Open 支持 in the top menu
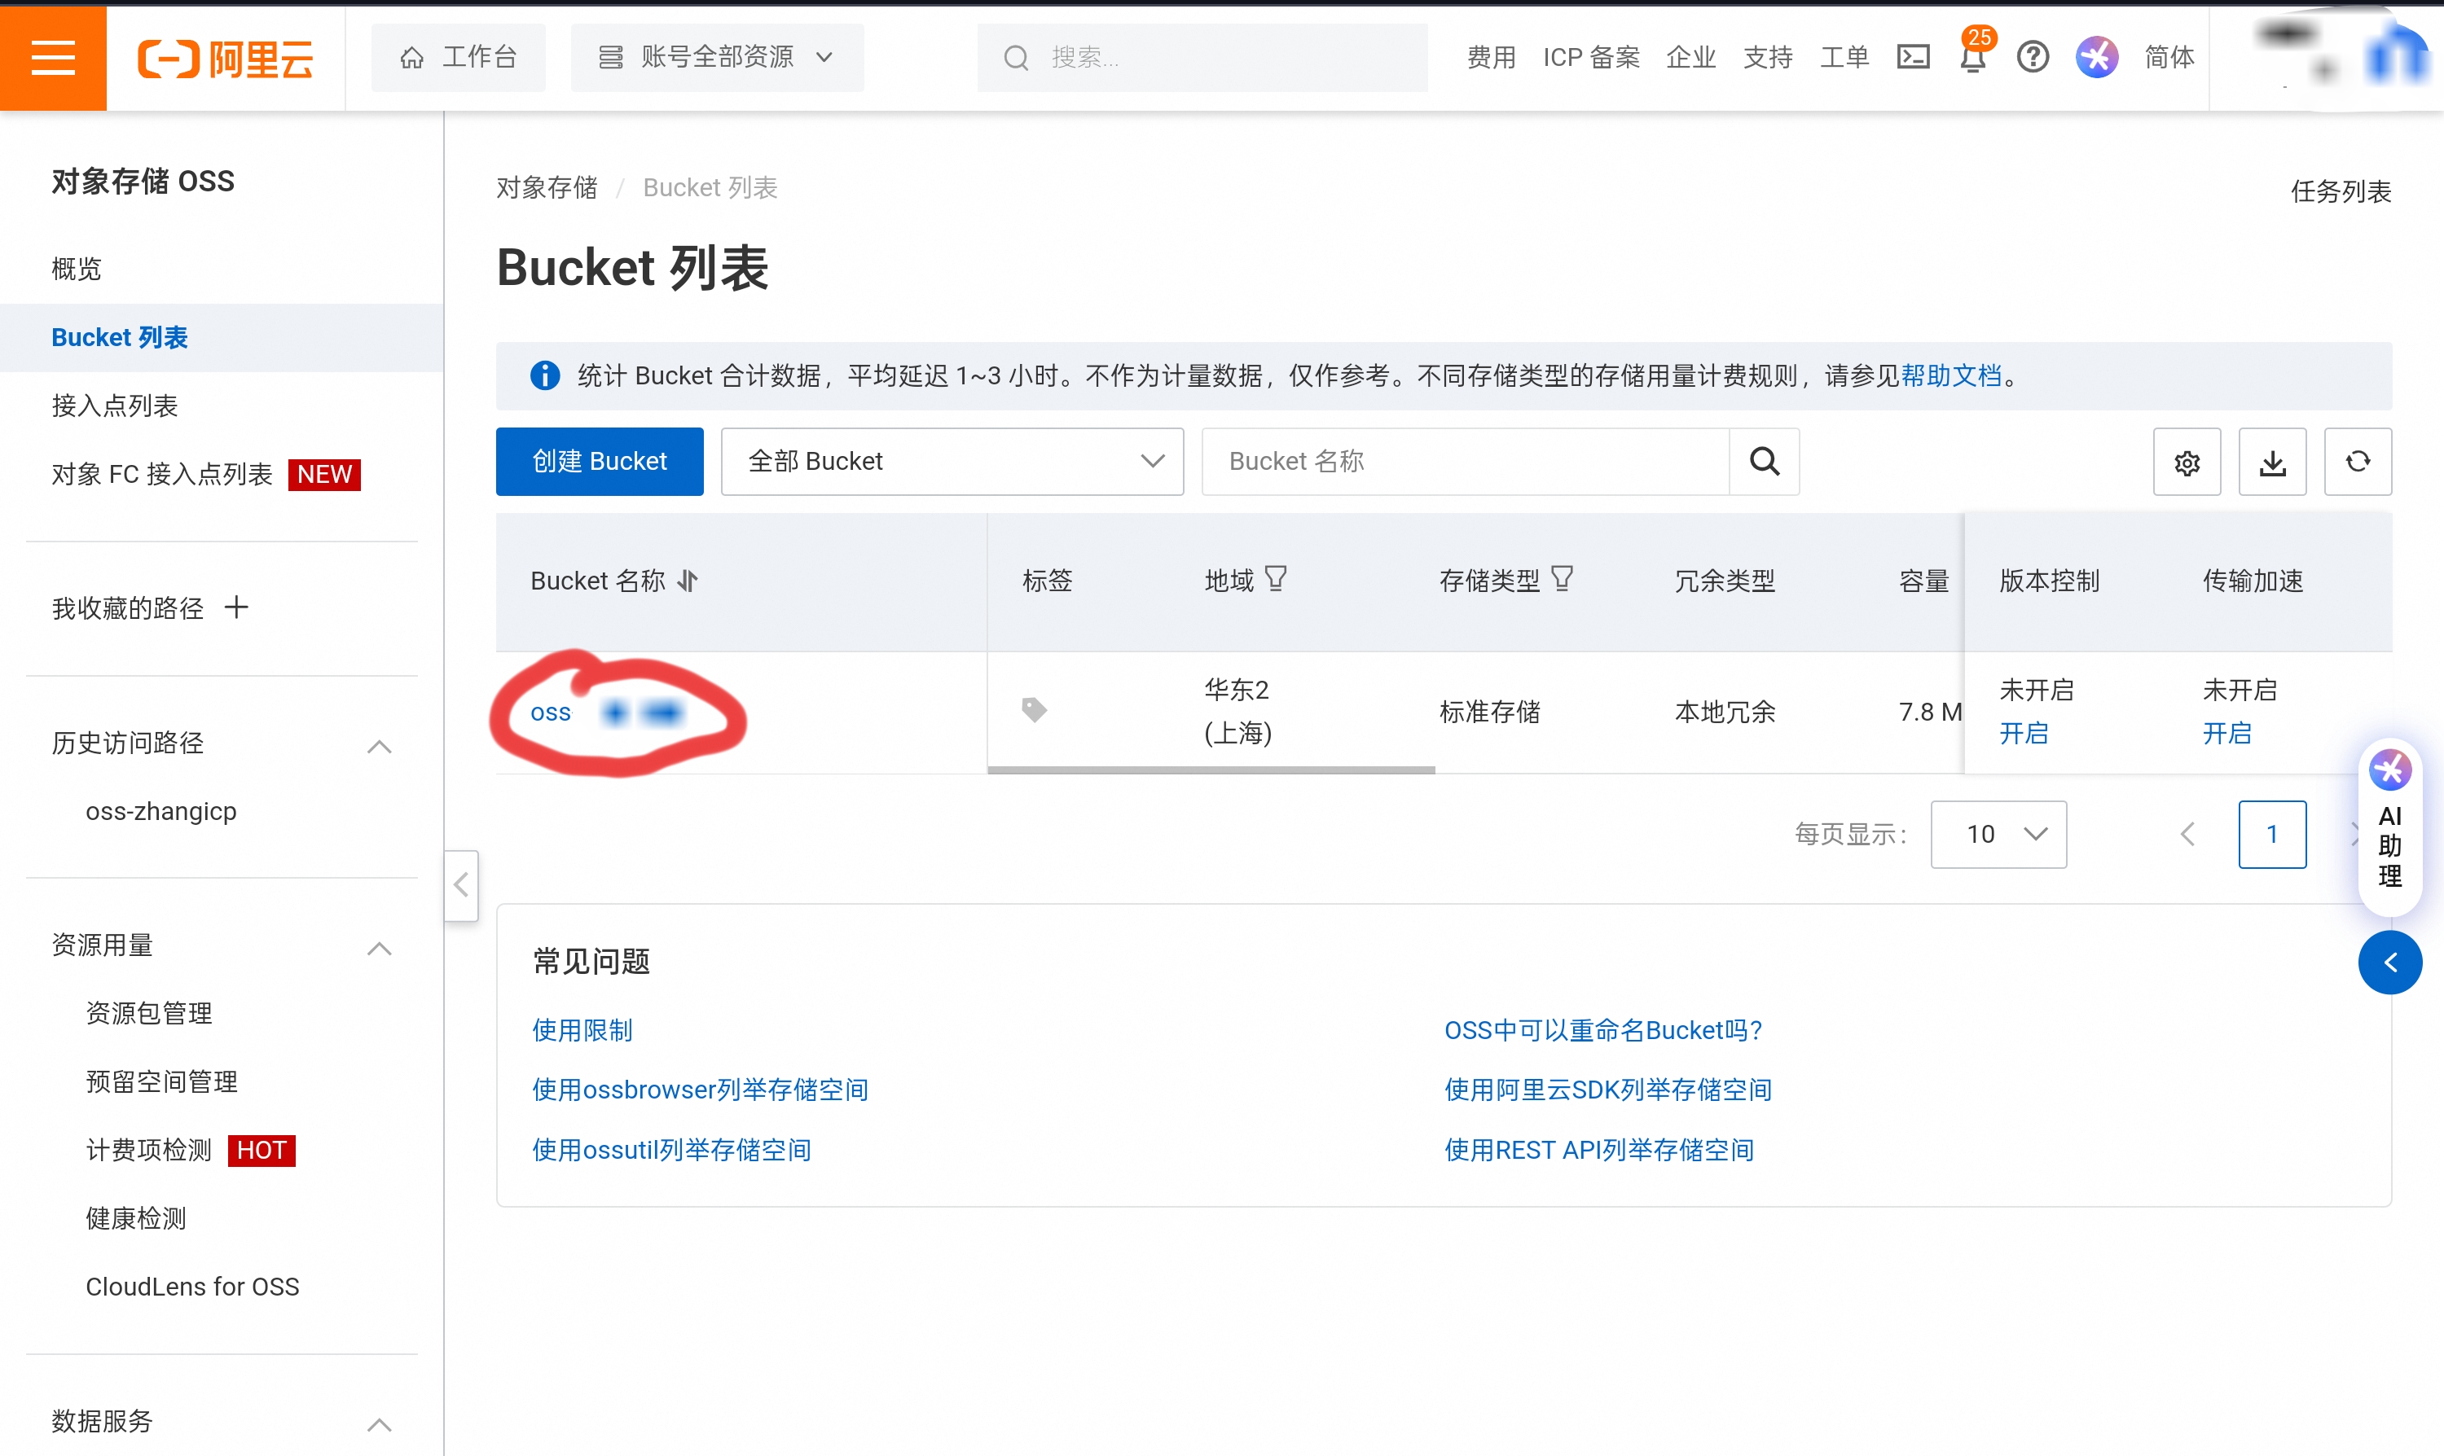The width and height of the screenshot is (2444, 1456). [1768, 58]
